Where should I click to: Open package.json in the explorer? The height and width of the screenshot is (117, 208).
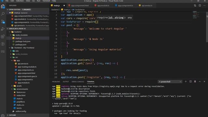click(28, 45)
